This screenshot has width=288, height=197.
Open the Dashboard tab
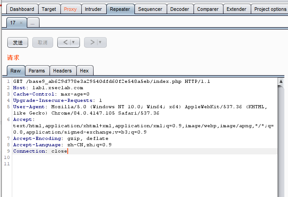[x=22, y=9]
